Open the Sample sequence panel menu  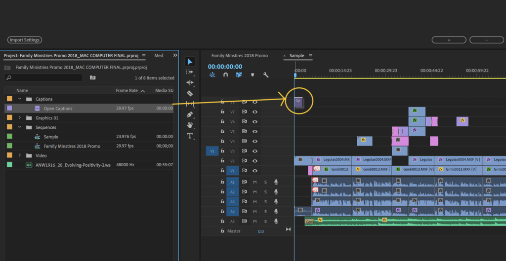tap(310, 56)
